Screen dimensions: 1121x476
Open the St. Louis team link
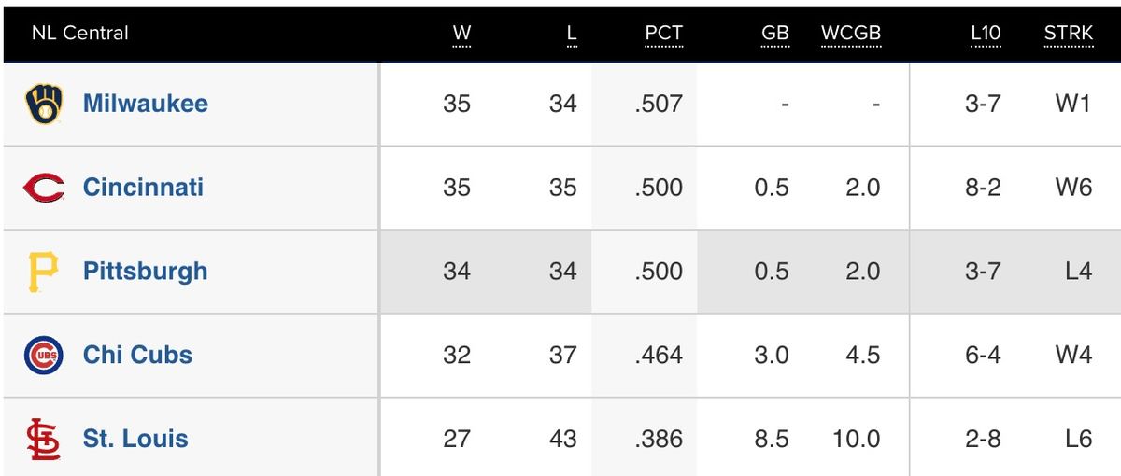135,440
